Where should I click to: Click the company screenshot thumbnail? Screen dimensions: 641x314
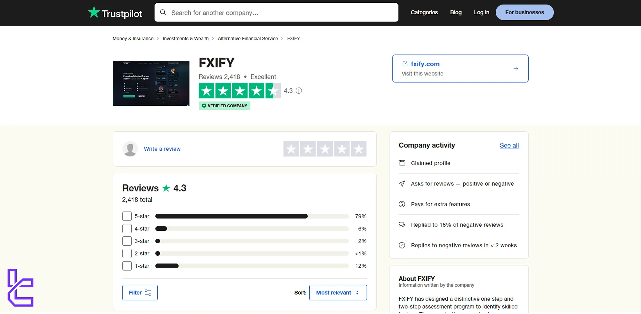tap(151, 83)
